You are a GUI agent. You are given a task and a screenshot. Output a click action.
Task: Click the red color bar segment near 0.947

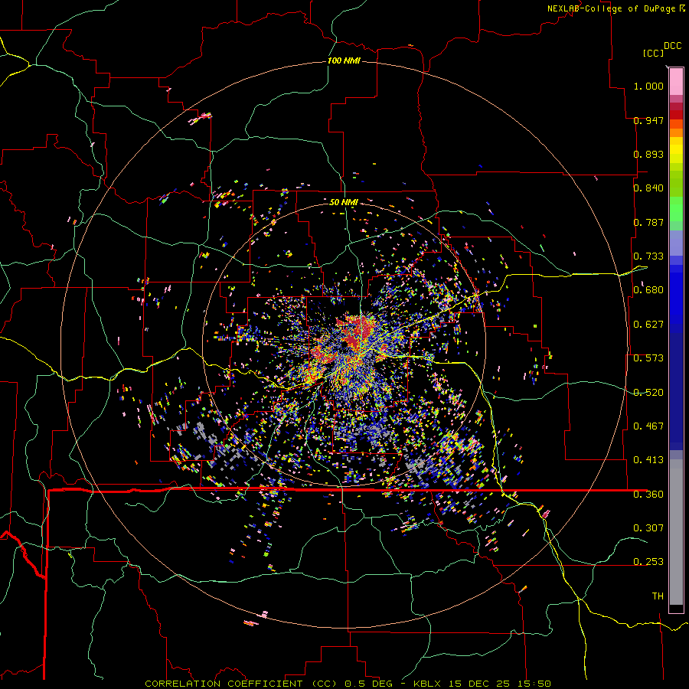tap(676, 114)
